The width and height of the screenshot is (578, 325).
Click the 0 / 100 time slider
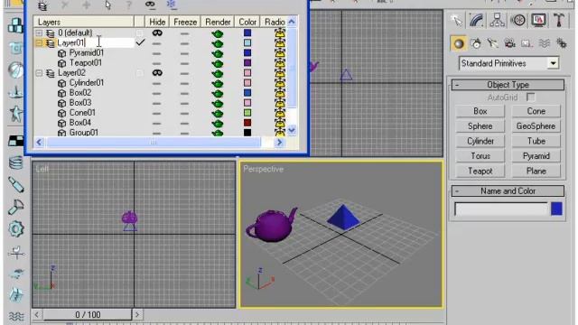tap(88, 315)
